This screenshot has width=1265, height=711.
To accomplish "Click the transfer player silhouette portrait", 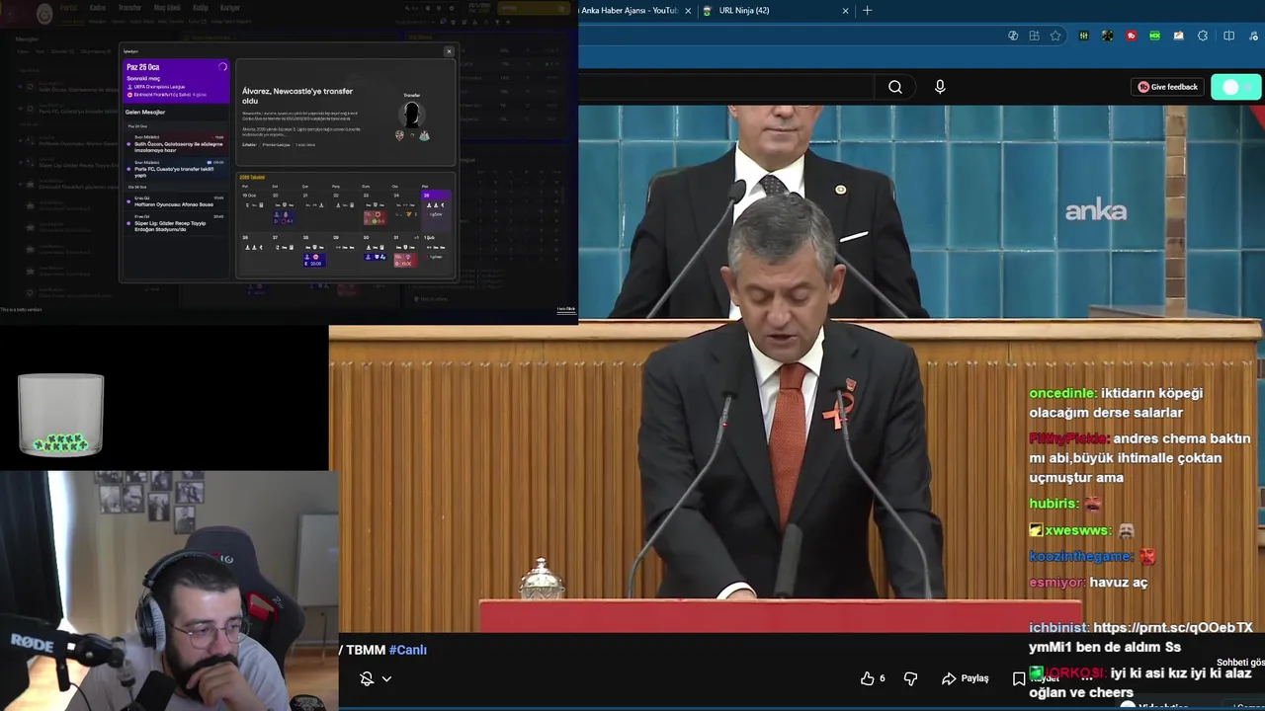I will click(x=412, y=114).
